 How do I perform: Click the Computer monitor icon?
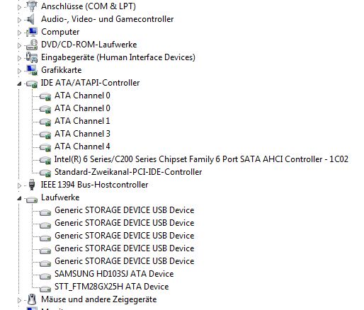point(32,32)
